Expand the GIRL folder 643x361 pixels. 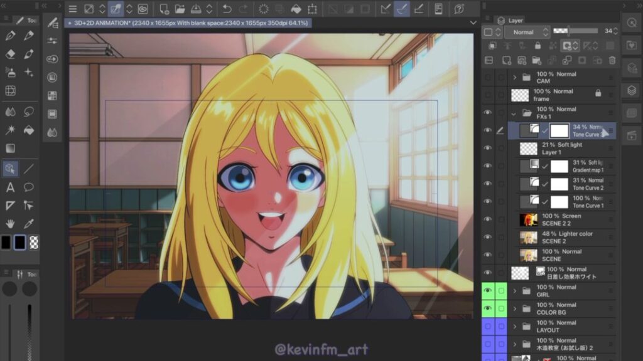point(515,291)
